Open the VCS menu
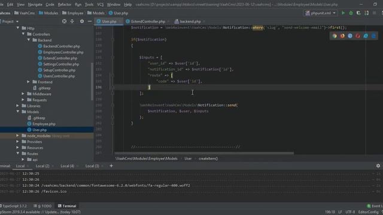 point(100,4)
